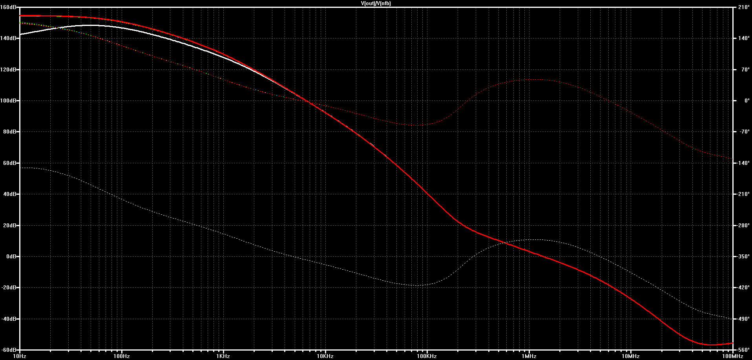
Task: Click the 60dB left axis label
Action: coord(9,163)
